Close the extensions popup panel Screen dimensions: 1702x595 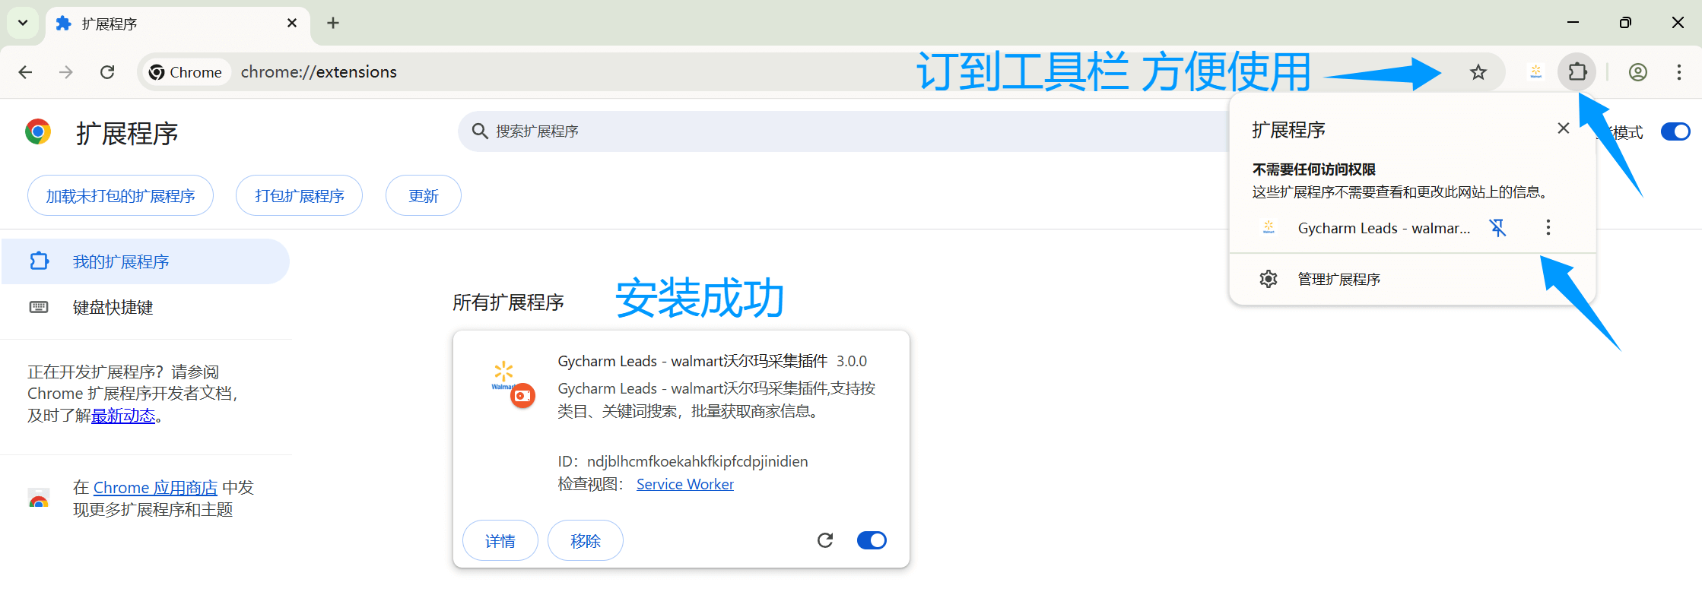1563,128
